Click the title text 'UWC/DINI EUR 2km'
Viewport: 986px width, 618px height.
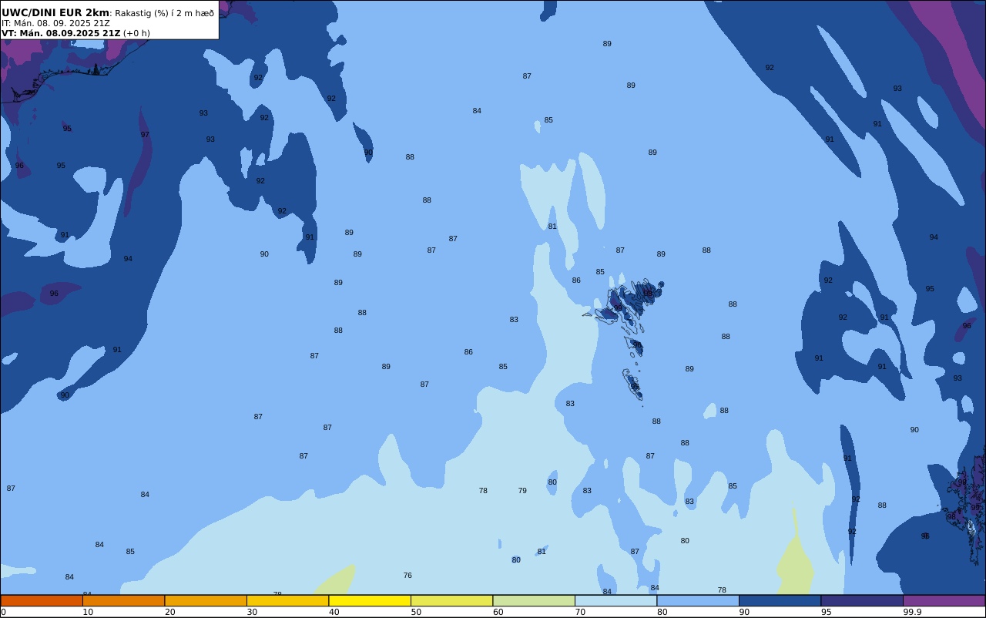55,12
